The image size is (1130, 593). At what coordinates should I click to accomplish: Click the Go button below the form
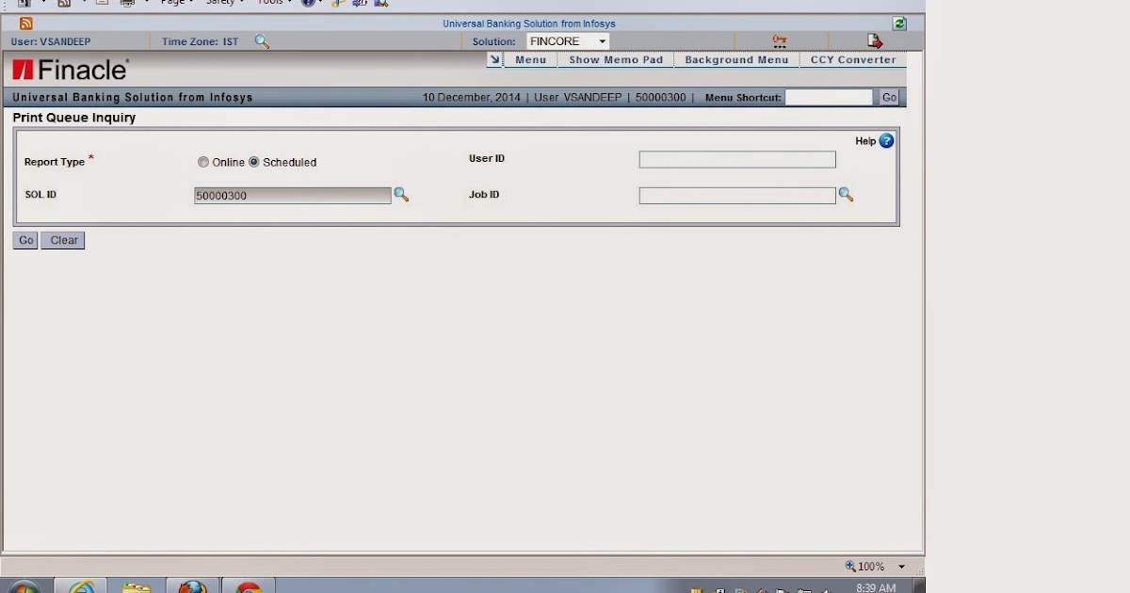[24, 240]
